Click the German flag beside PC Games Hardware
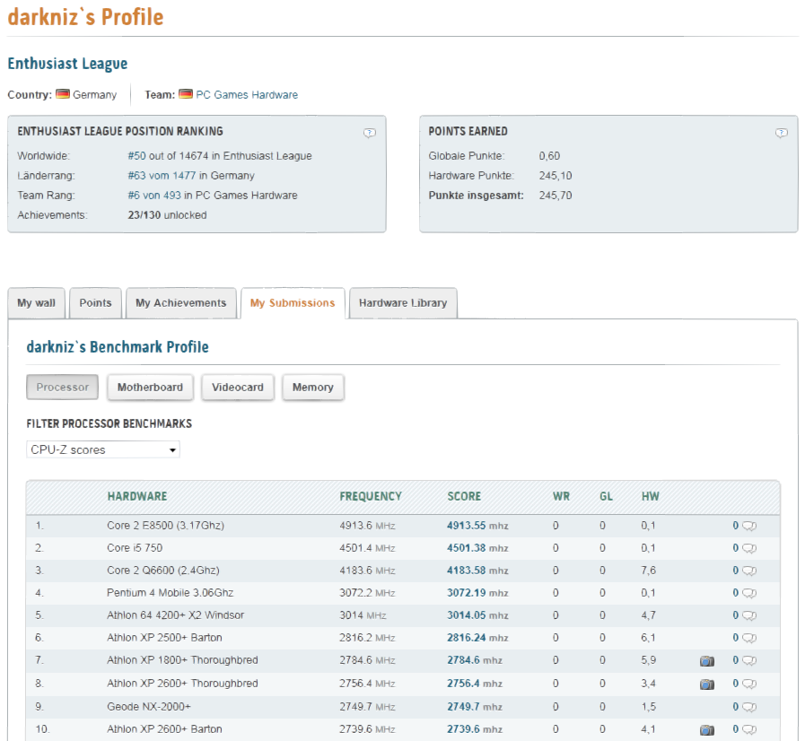 [x=186, y=94]
